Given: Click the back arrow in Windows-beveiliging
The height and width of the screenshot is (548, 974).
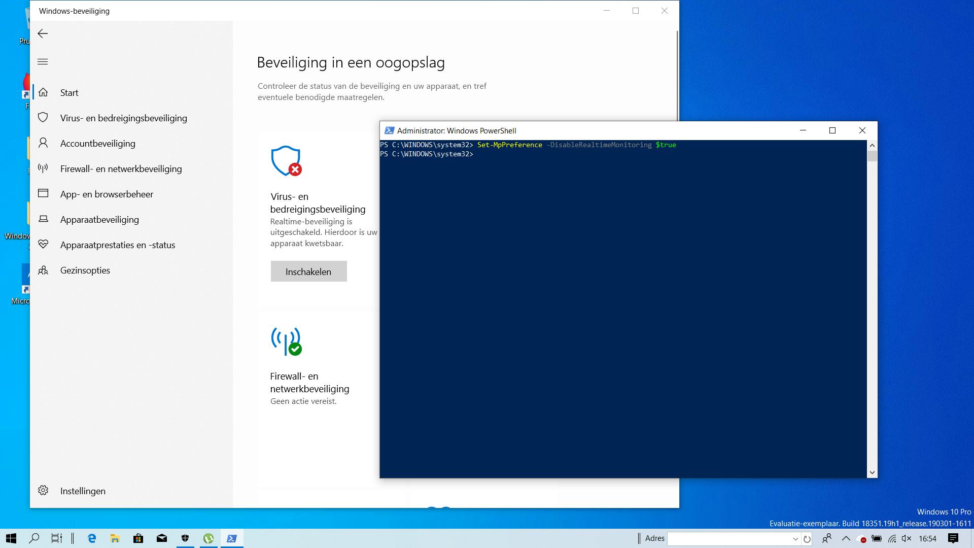Looking at the screenshot, I should pyautogui.click(x=43, y=33).
